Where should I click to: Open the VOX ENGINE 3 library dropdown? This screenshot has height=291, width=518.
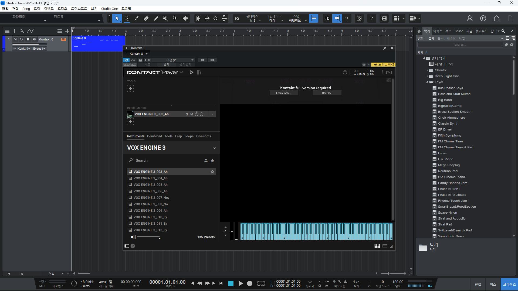coord(214,148)
